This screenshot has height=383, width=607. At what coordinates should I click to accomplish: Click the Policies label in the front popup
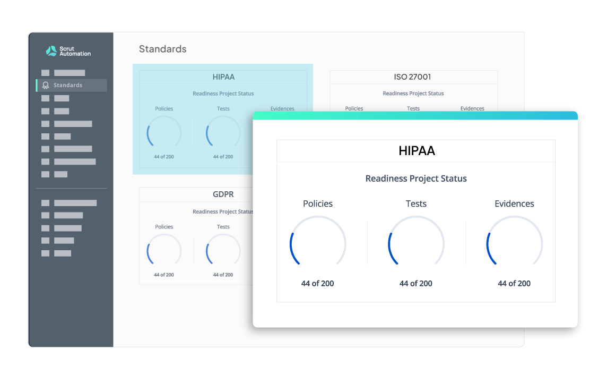pyautogui.click(x=318, y=203)
